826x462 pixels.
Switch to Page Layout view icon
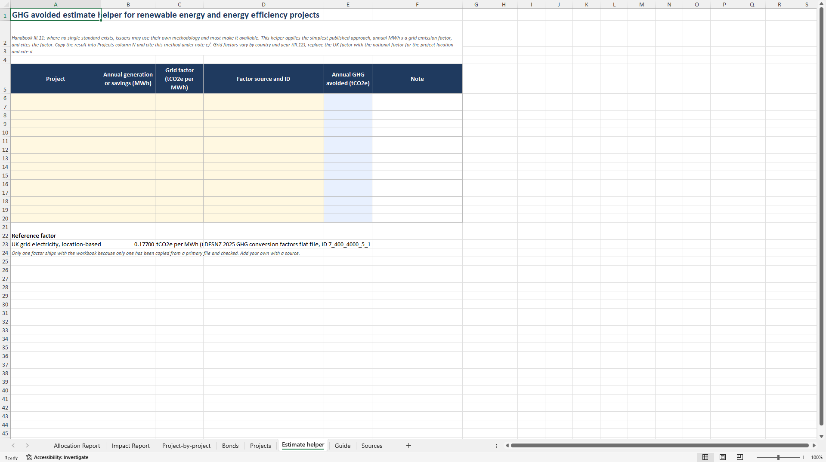pos(723,457)
